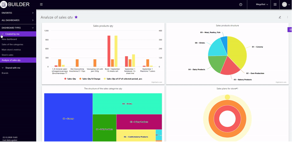Expand the All Dashboards section
The height and width of the screenshot is (142, 292).
click(18, 20)
